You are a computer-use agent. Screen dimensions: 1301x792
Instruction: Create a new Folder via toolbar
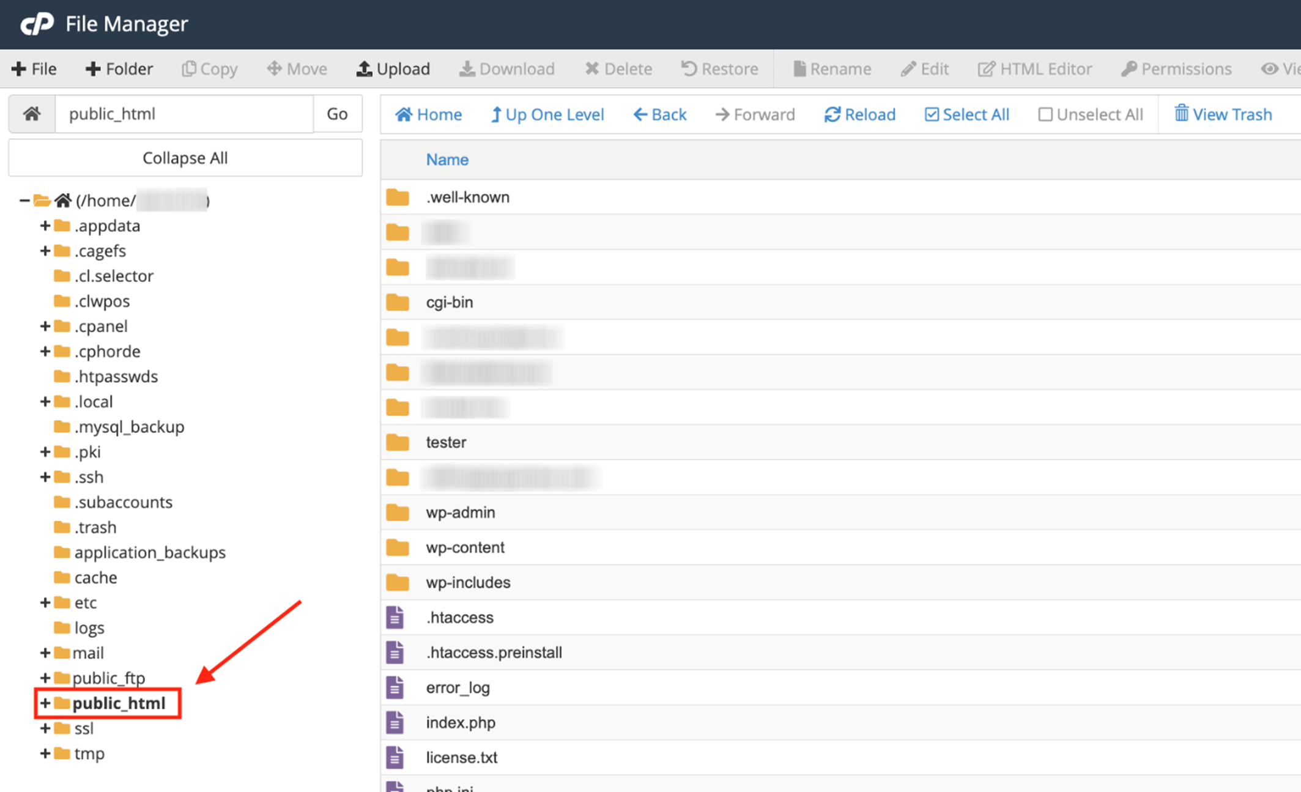[x=119, y=68]
